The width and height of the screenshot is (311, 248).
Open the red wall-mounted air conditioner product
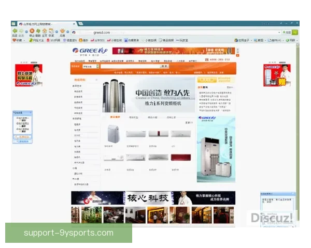pyautogui.click(x=181, y=158)
